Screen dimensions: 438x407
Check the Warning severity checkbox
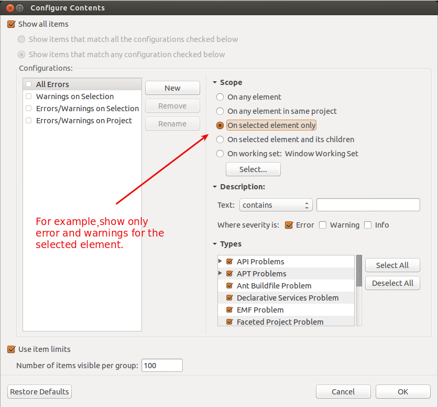point(323,225)
